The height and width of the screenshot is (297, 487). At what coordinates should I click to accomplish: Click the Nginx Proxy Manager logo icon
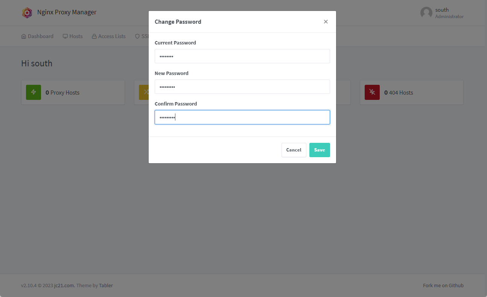point(27,12)
